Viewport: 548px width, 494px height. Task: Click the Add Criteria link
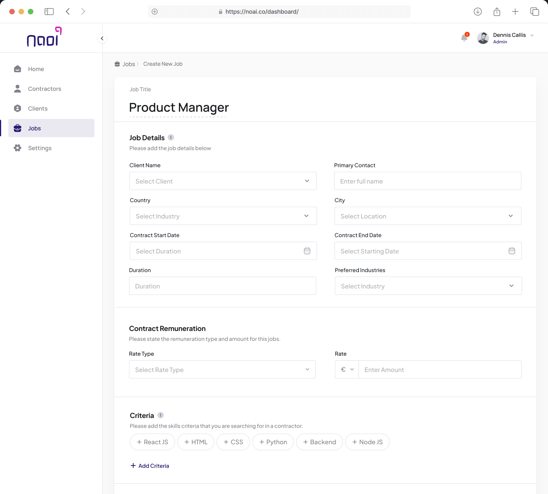click(150, 465)
